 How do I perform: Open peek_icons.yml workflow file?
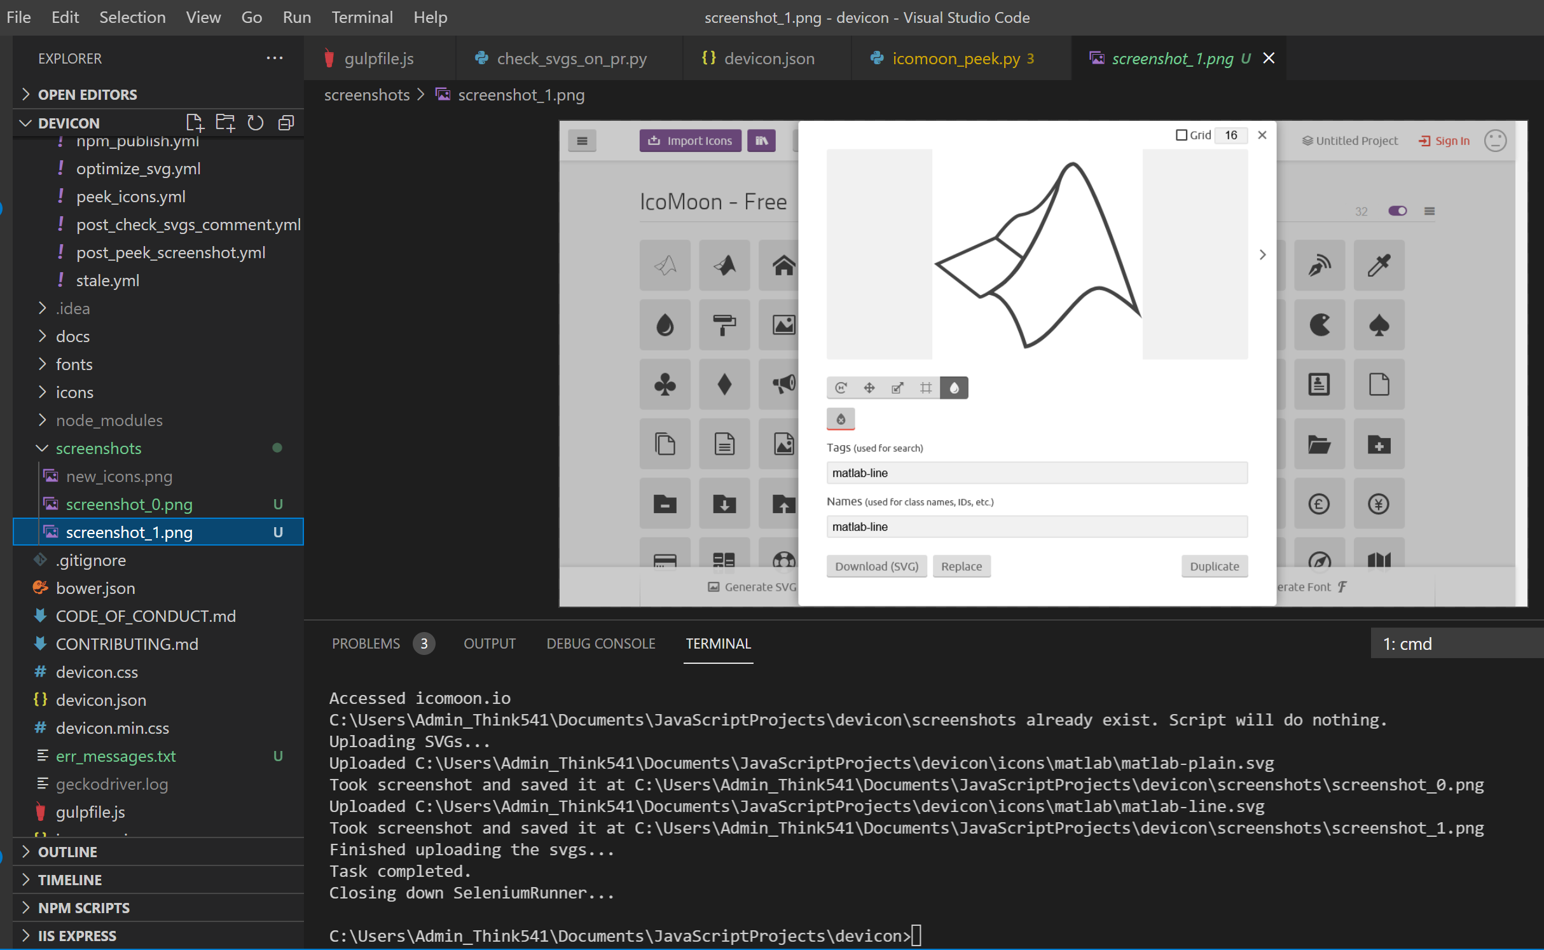pyautogui.click(x=158, y=196)
